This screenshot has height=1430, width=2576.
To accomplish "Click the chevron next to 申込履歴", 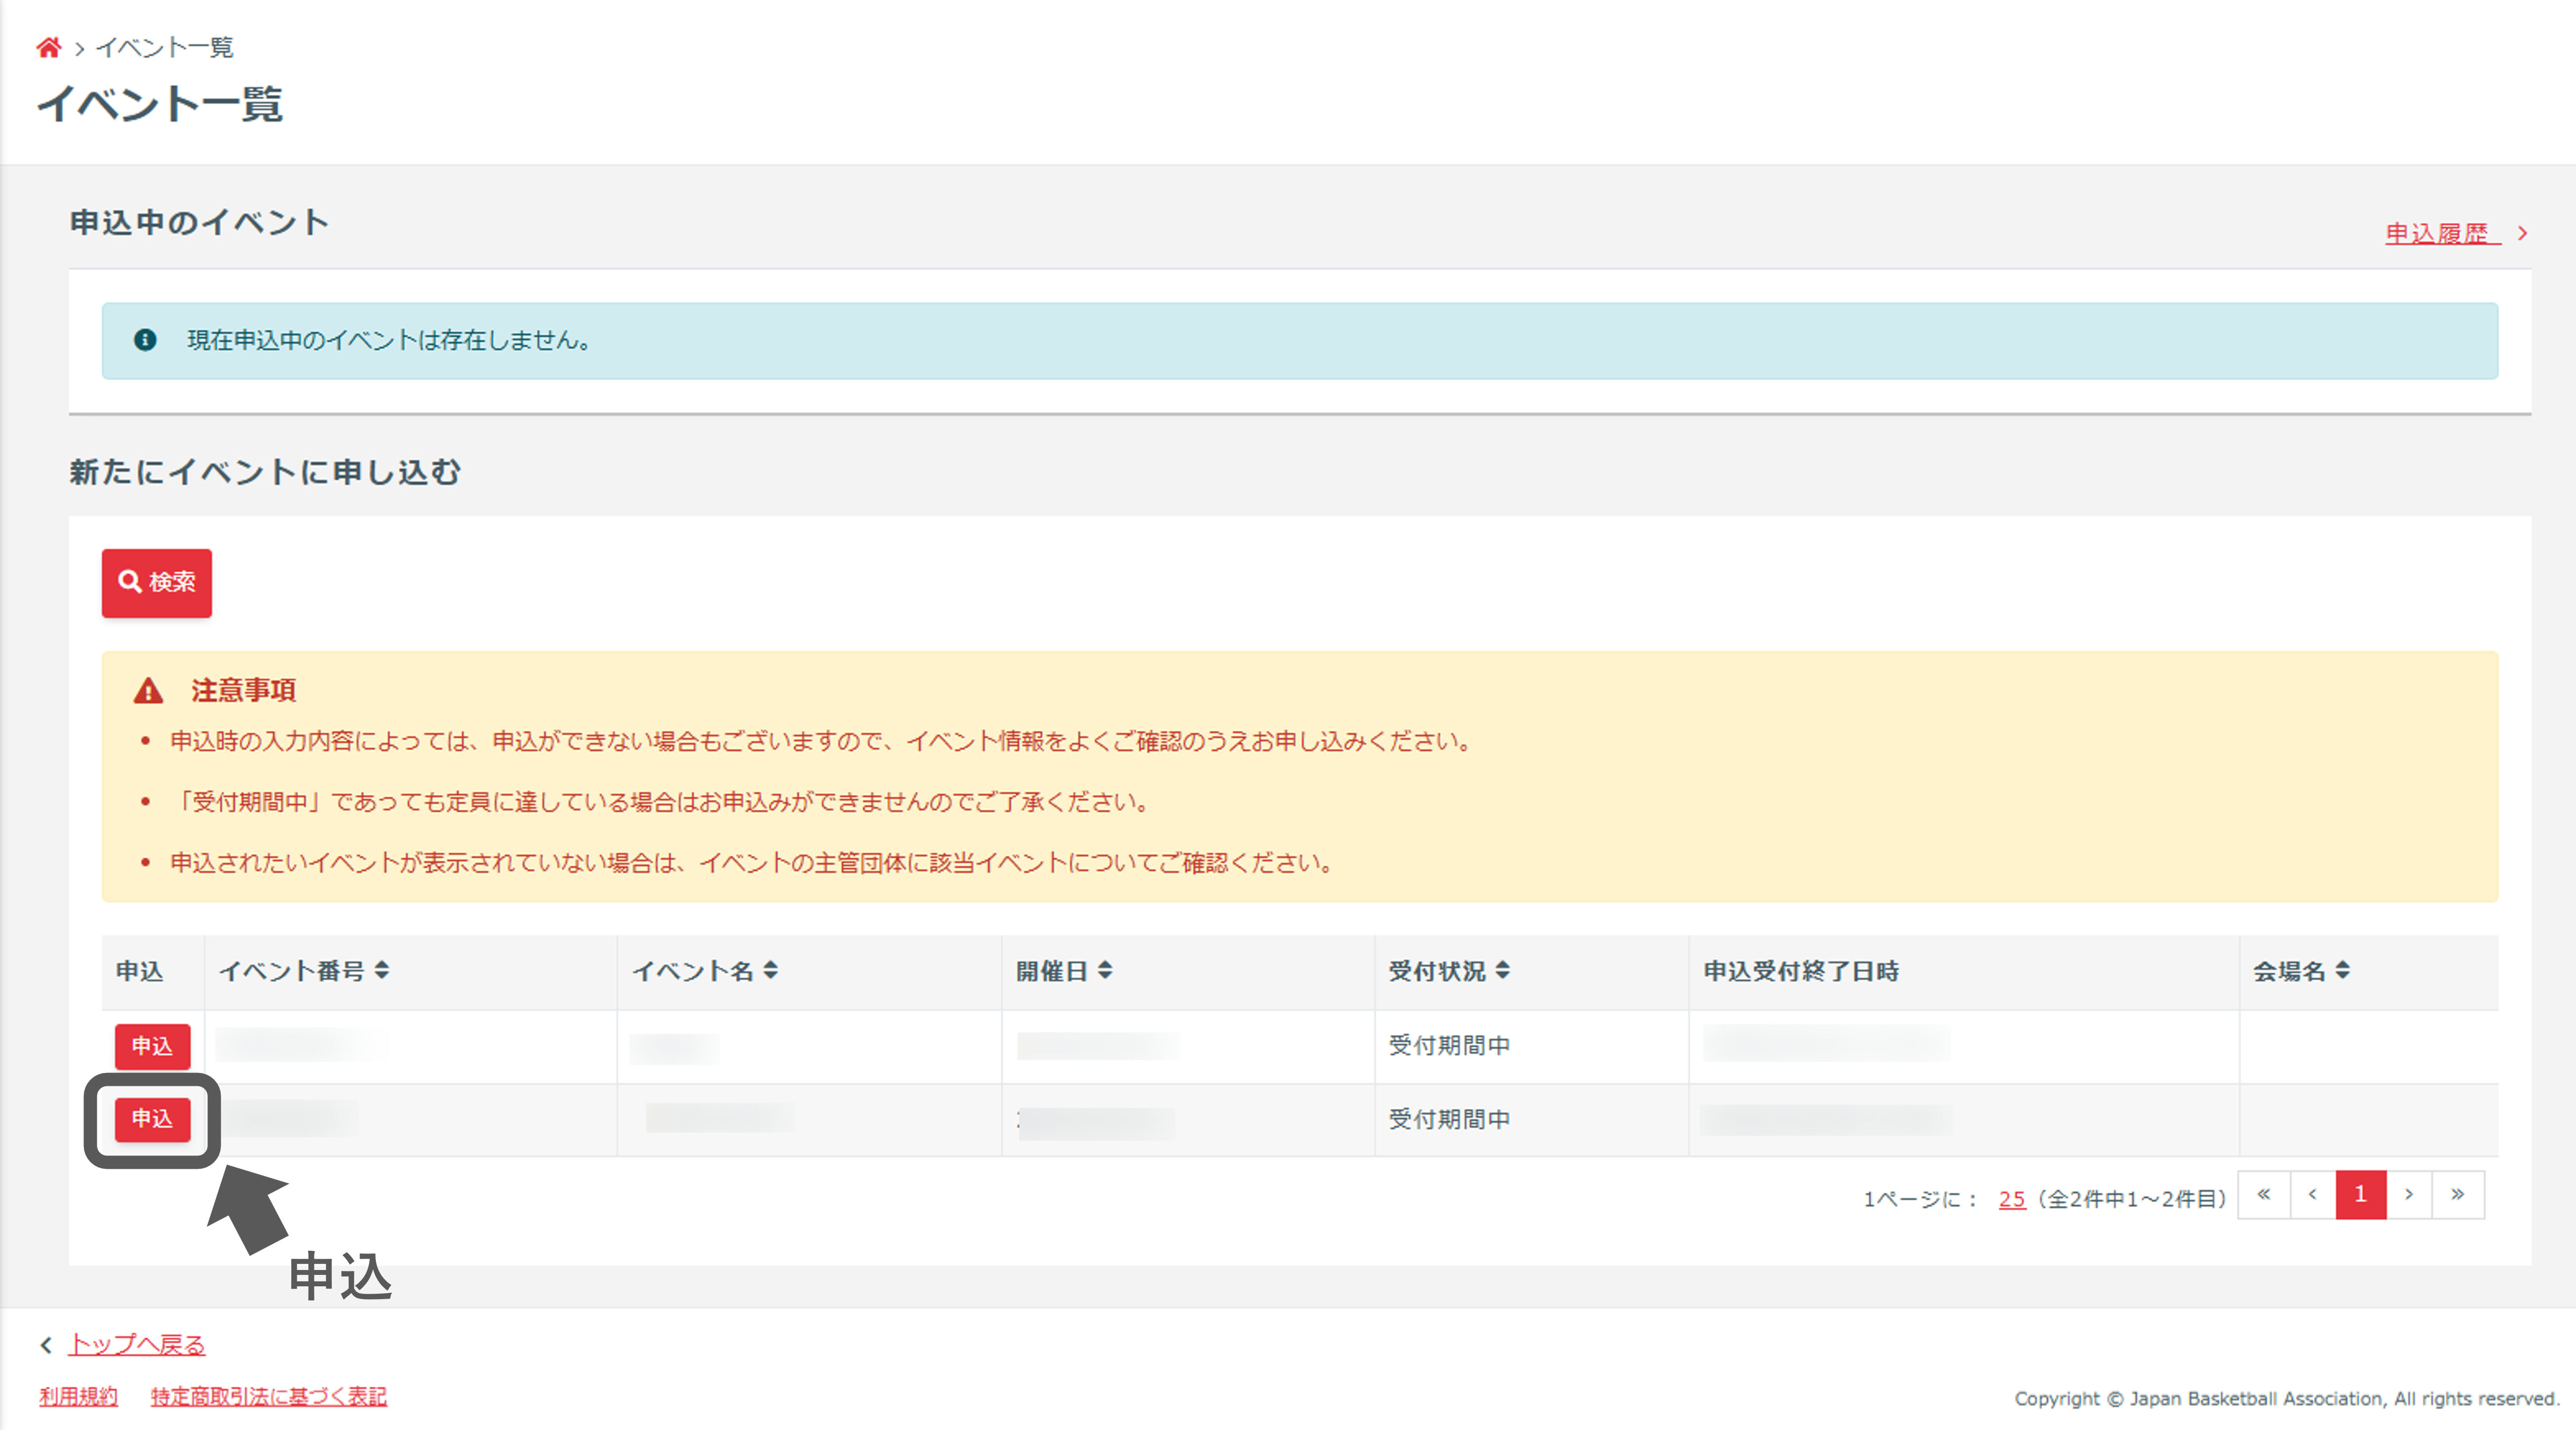I will [2523, 234].
